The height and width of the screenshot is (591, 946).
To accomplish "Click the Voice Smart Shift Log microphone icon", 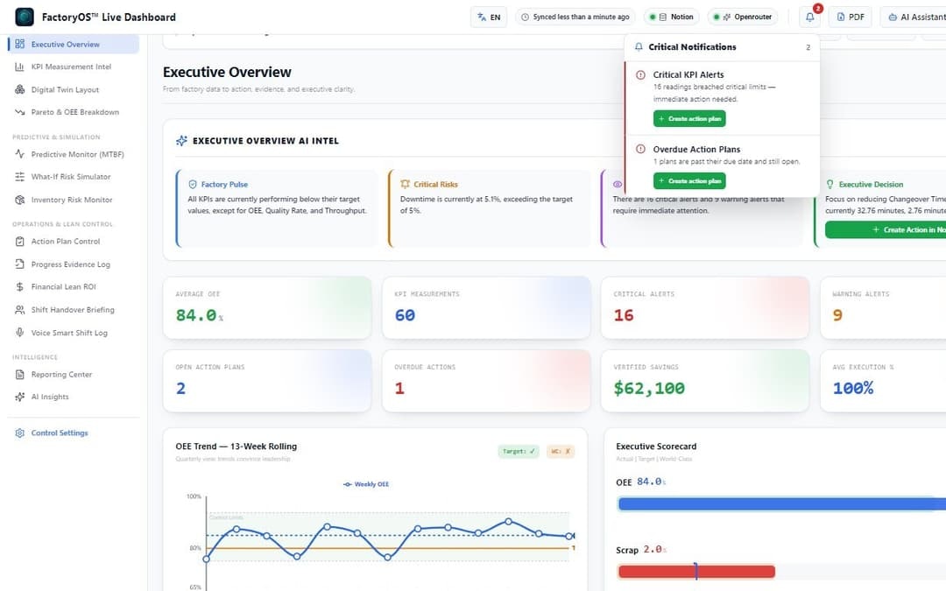I will (20, 333).
